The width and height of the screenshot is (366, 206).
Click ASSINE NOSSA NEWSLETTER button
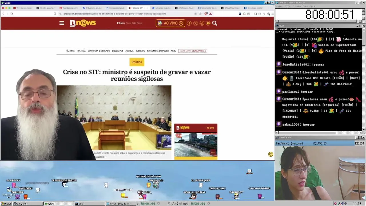coord(193,51)
